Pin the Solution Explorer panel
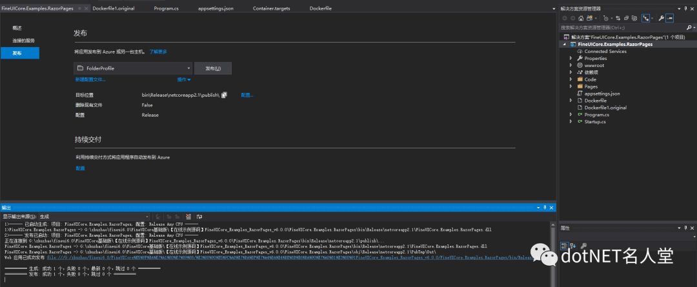This screenshot has height=287, width=697. [x=686, y=8]
